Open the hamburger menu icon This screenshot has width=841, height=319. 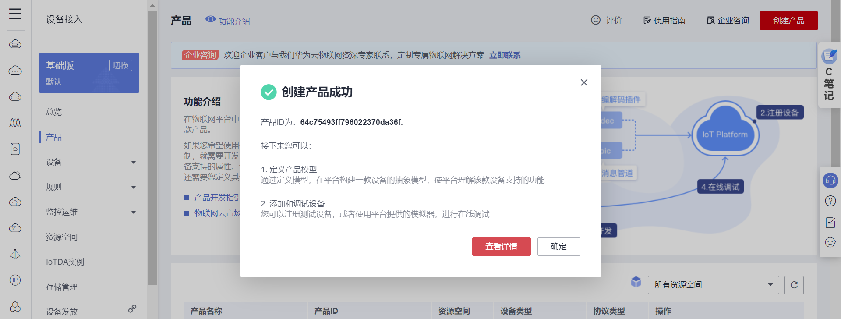point(15,14)
